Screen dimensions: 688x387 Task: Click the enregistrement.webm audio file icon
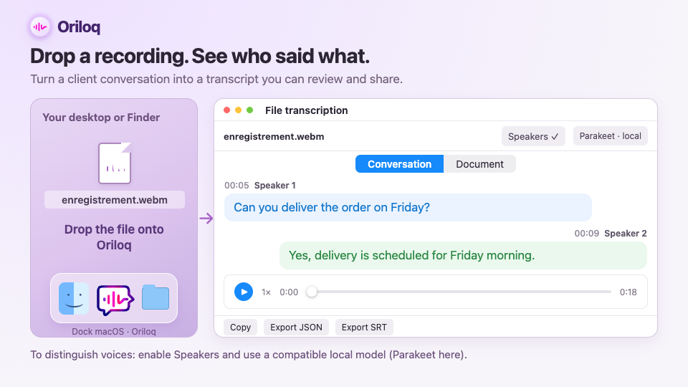(x=115, y=163)
